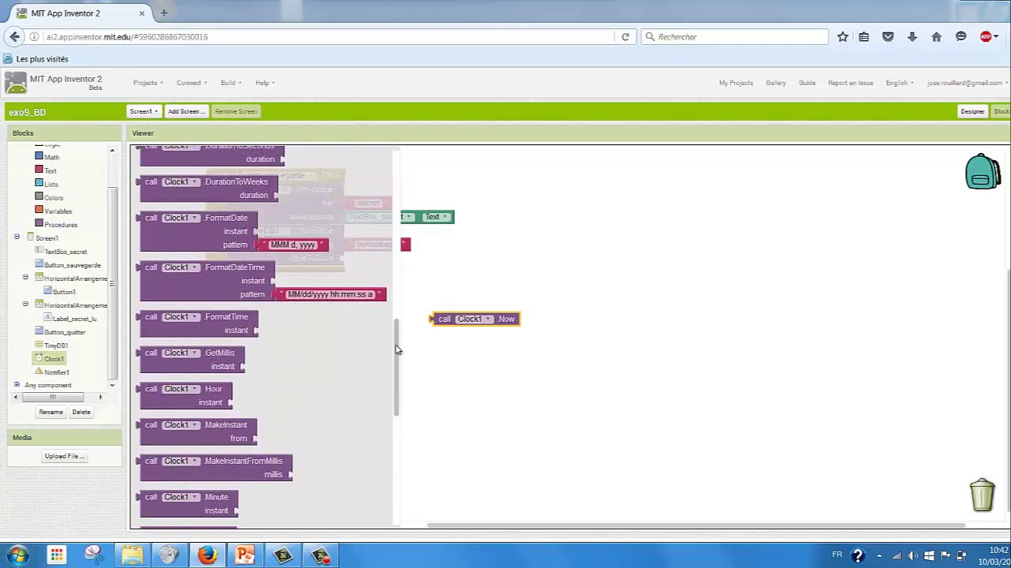Viewport: 1011px width, 568px height.
Task: Open the English language dropdown
Action: (899, 83)
